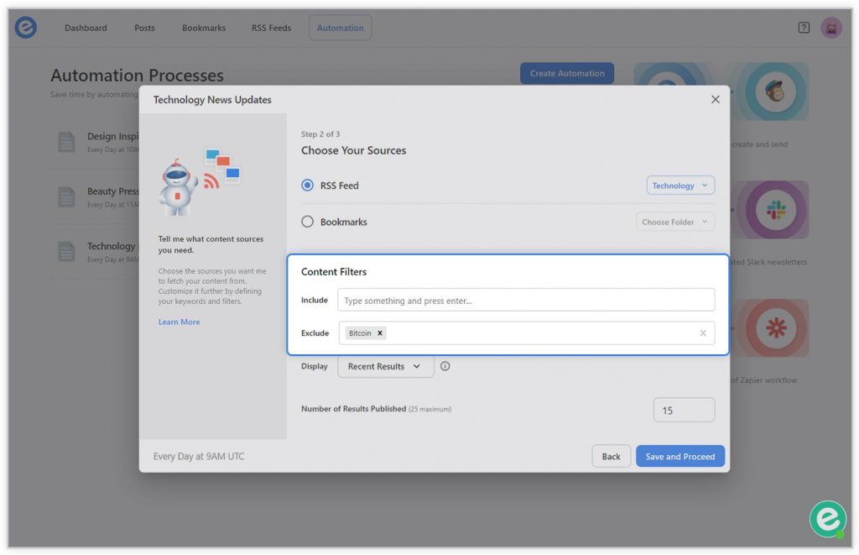Clear all exclude filters with X icon
The width and height of the screenshot is (859, 555).
703,333
